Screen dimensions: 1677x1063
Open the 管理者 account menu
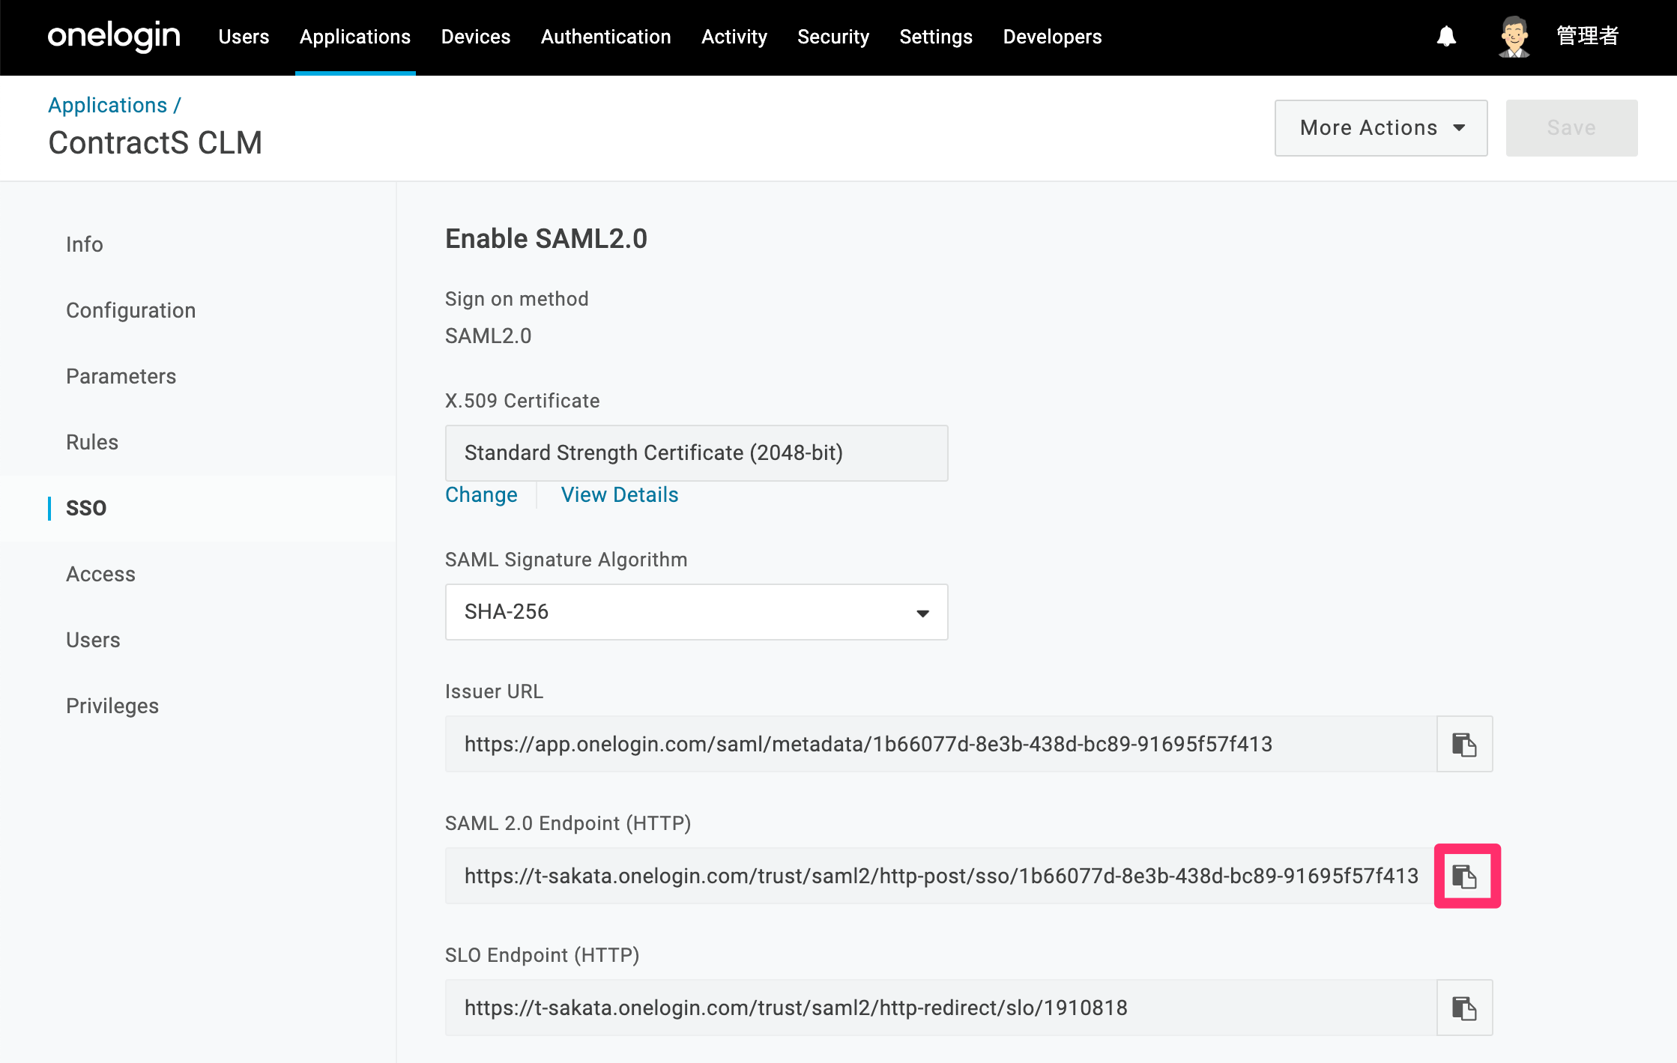[1587, 36]
